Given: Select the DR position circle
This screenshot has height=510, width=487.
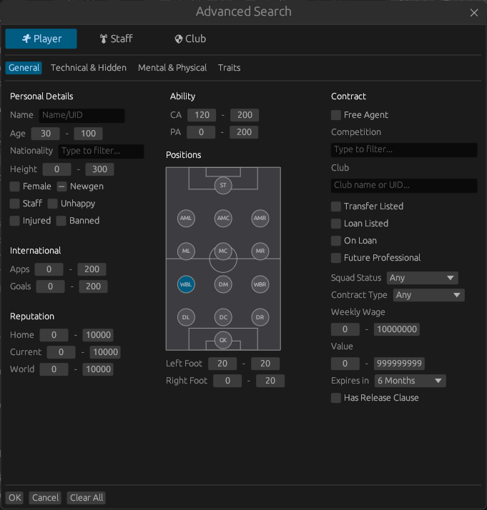Looking at the screenshot, I should (260, 317).
